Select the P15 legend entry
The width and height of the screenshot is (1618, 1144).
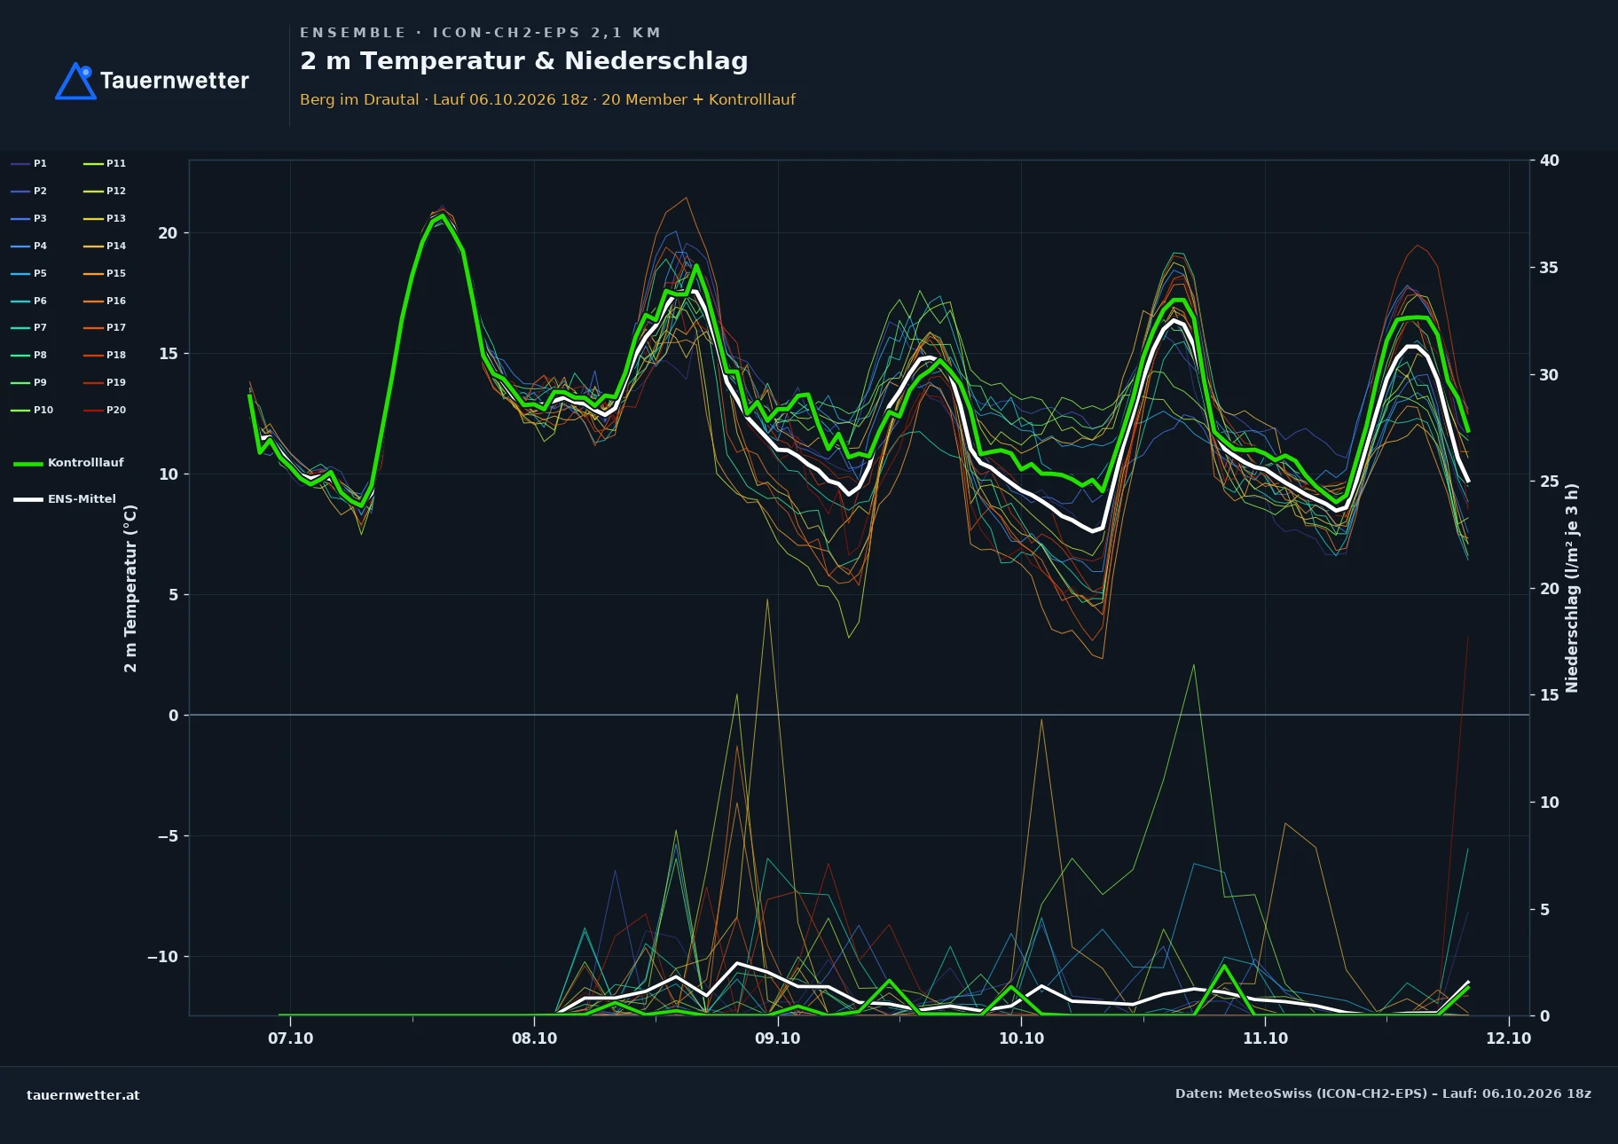tap(105, 273)
